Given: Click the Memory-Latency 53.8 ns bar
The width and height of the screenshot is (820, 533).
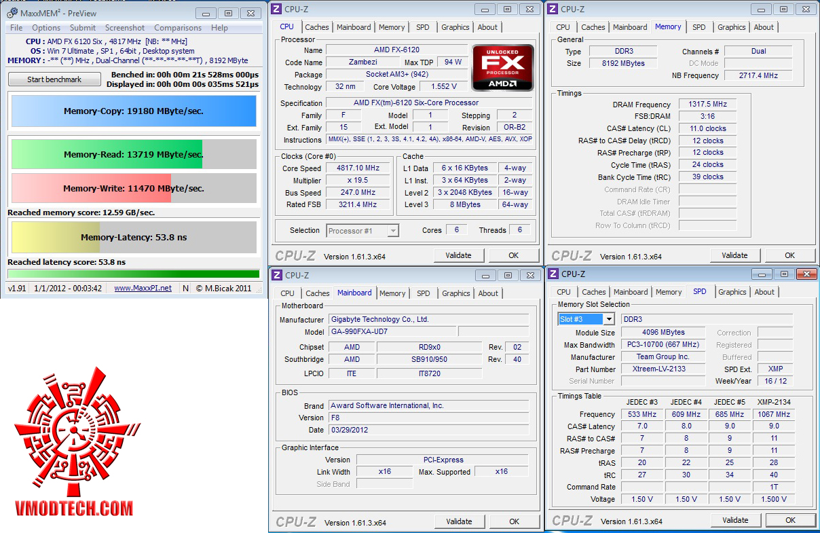Looking at the screenshot, I should click(134, 237).
